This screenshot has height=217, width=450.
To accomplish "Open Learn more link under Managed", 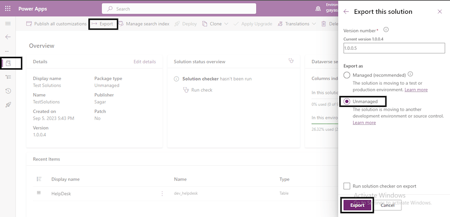I will (x=416, y=89).
